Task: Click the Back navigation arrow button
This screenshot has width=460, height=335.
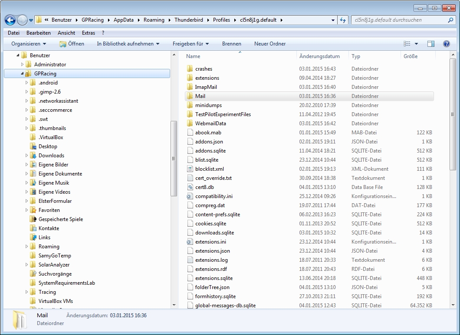Action: 10,20
